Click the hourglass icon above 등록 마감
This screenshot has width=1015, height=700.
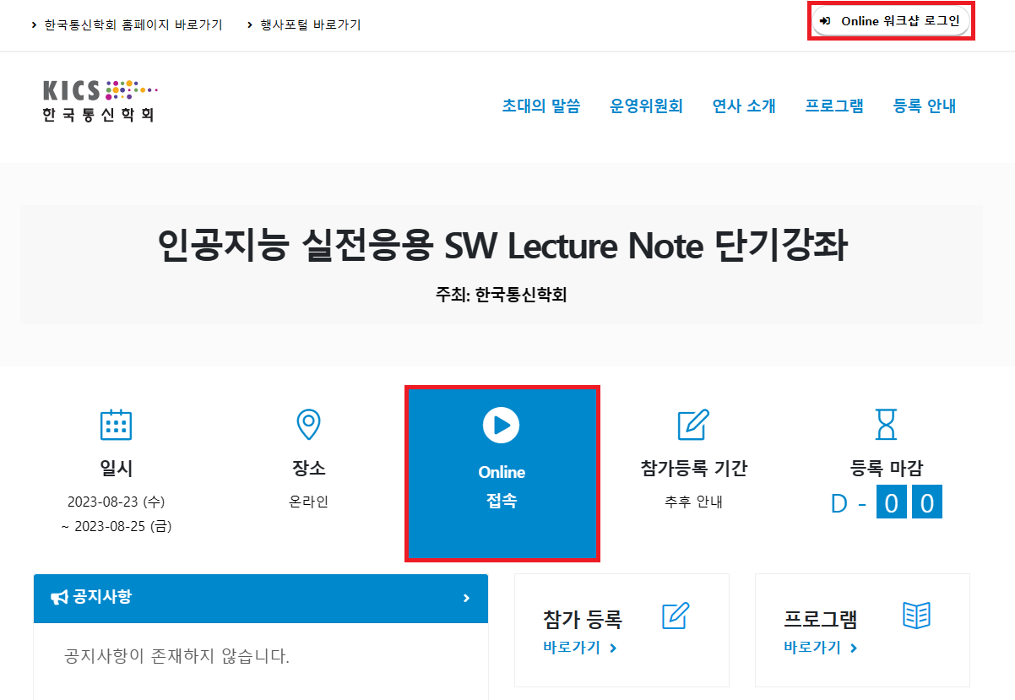tap(886, 425)
